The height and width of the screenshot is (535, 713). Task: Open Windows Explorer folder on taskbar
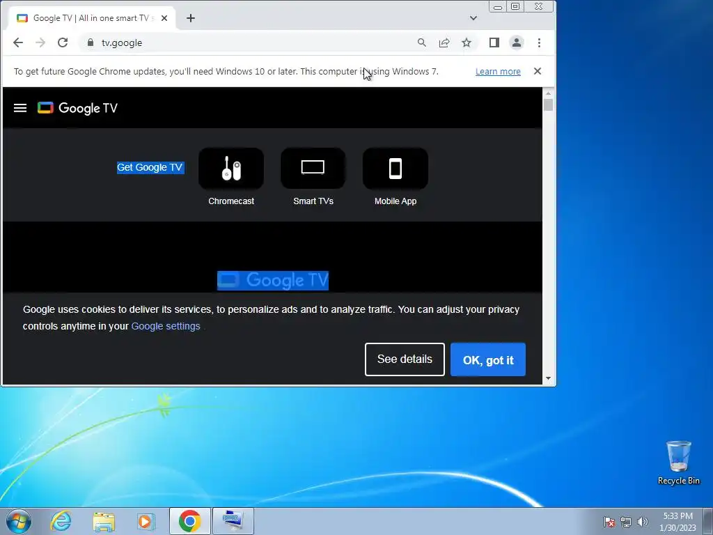(104, 521)
